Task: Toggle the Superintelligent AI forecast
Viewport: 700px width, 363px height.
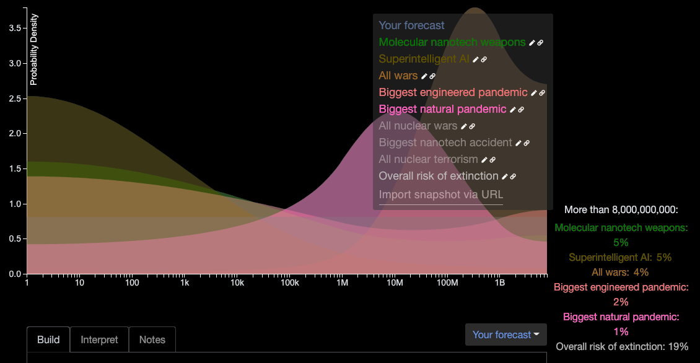Action: (x=424, y=59)
